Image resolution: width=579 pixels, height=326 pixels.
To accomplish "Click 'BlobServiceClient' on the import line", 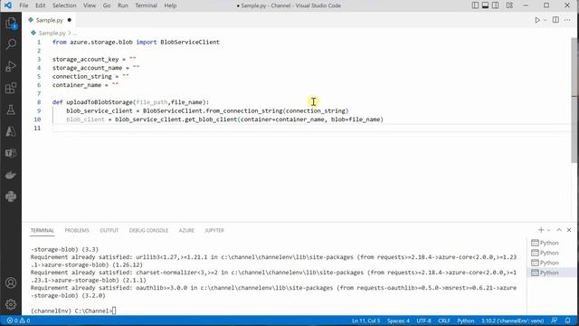I will (190, 43).
